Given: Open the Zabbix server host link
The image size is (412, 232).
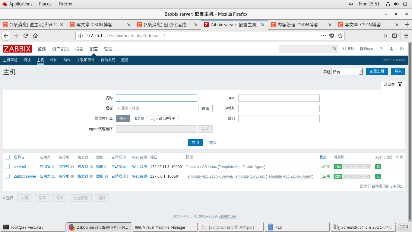Looking at the screenshot, I should coord(25,176).
